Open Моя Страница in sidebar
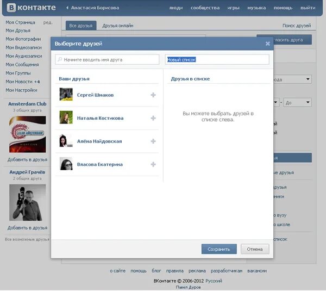Screen dimensions: 326x291 click(x=21, y=22)
